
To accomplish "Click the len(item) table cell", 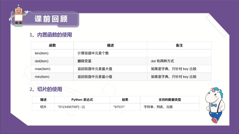I will point(52,53).
